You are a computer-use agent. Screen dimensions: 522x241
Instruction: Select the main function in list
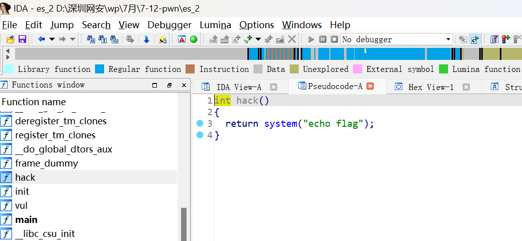click(x=26, y=220)
